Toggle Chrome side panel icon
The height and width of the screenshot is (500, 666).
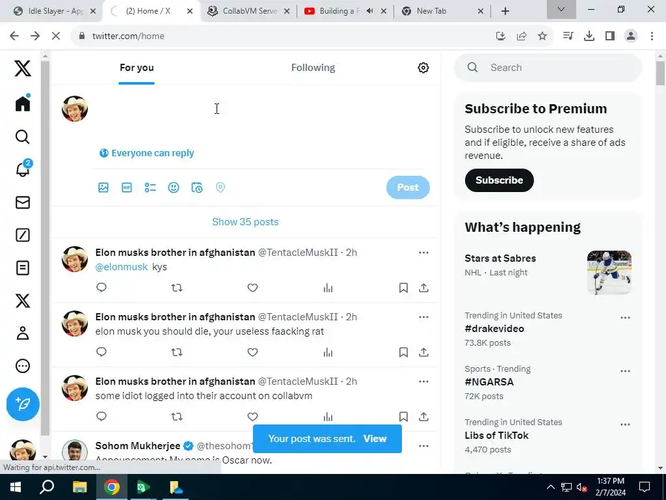pyautogui.click(x=610, y=36)
